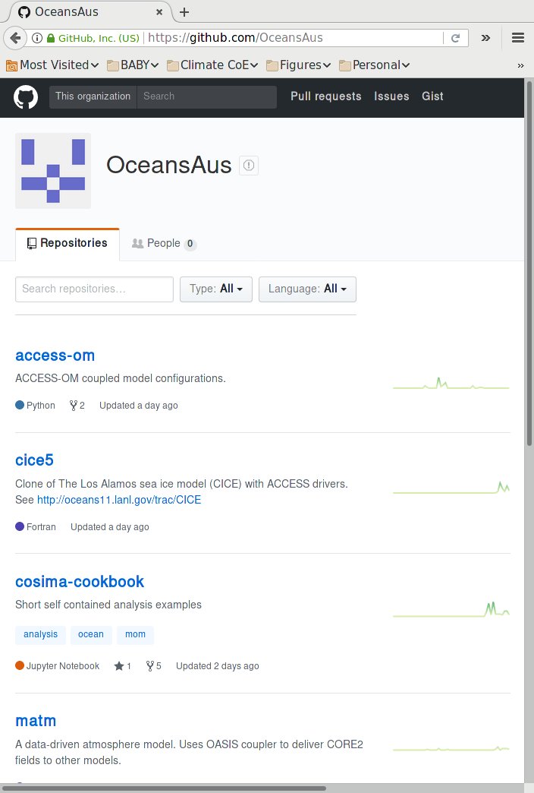Click the mom topic tag
Viewport: 534px width, 793px height.
coord(135,635)
